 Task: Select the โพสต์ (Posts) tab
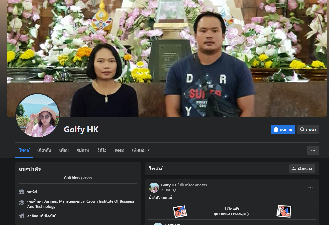[24, 150]
